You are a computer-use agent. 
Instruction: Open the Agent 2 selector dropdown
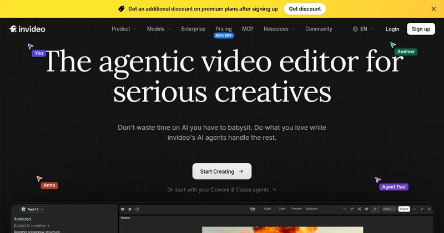[x=32, y=209]
